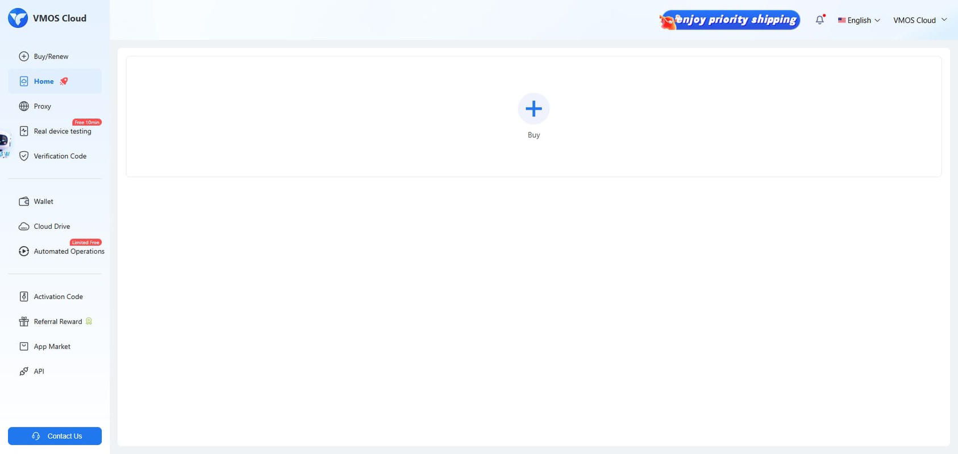Click the Buy/Renew plus-circle icon
Image resolution: width=958 pixels, height=454 pixels.
[x=24, y=56]
